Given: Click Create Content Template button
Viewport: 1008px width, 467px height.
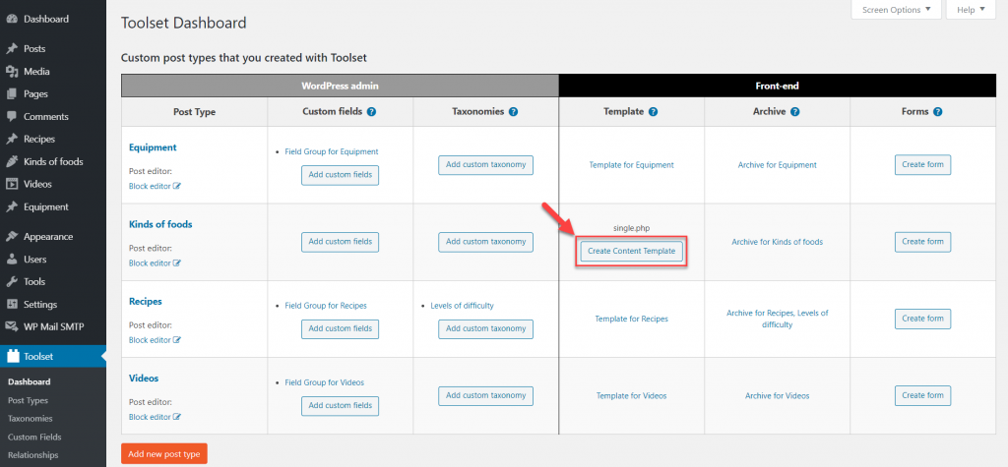Looking at the screenshot, I should [x=631, y=251].
